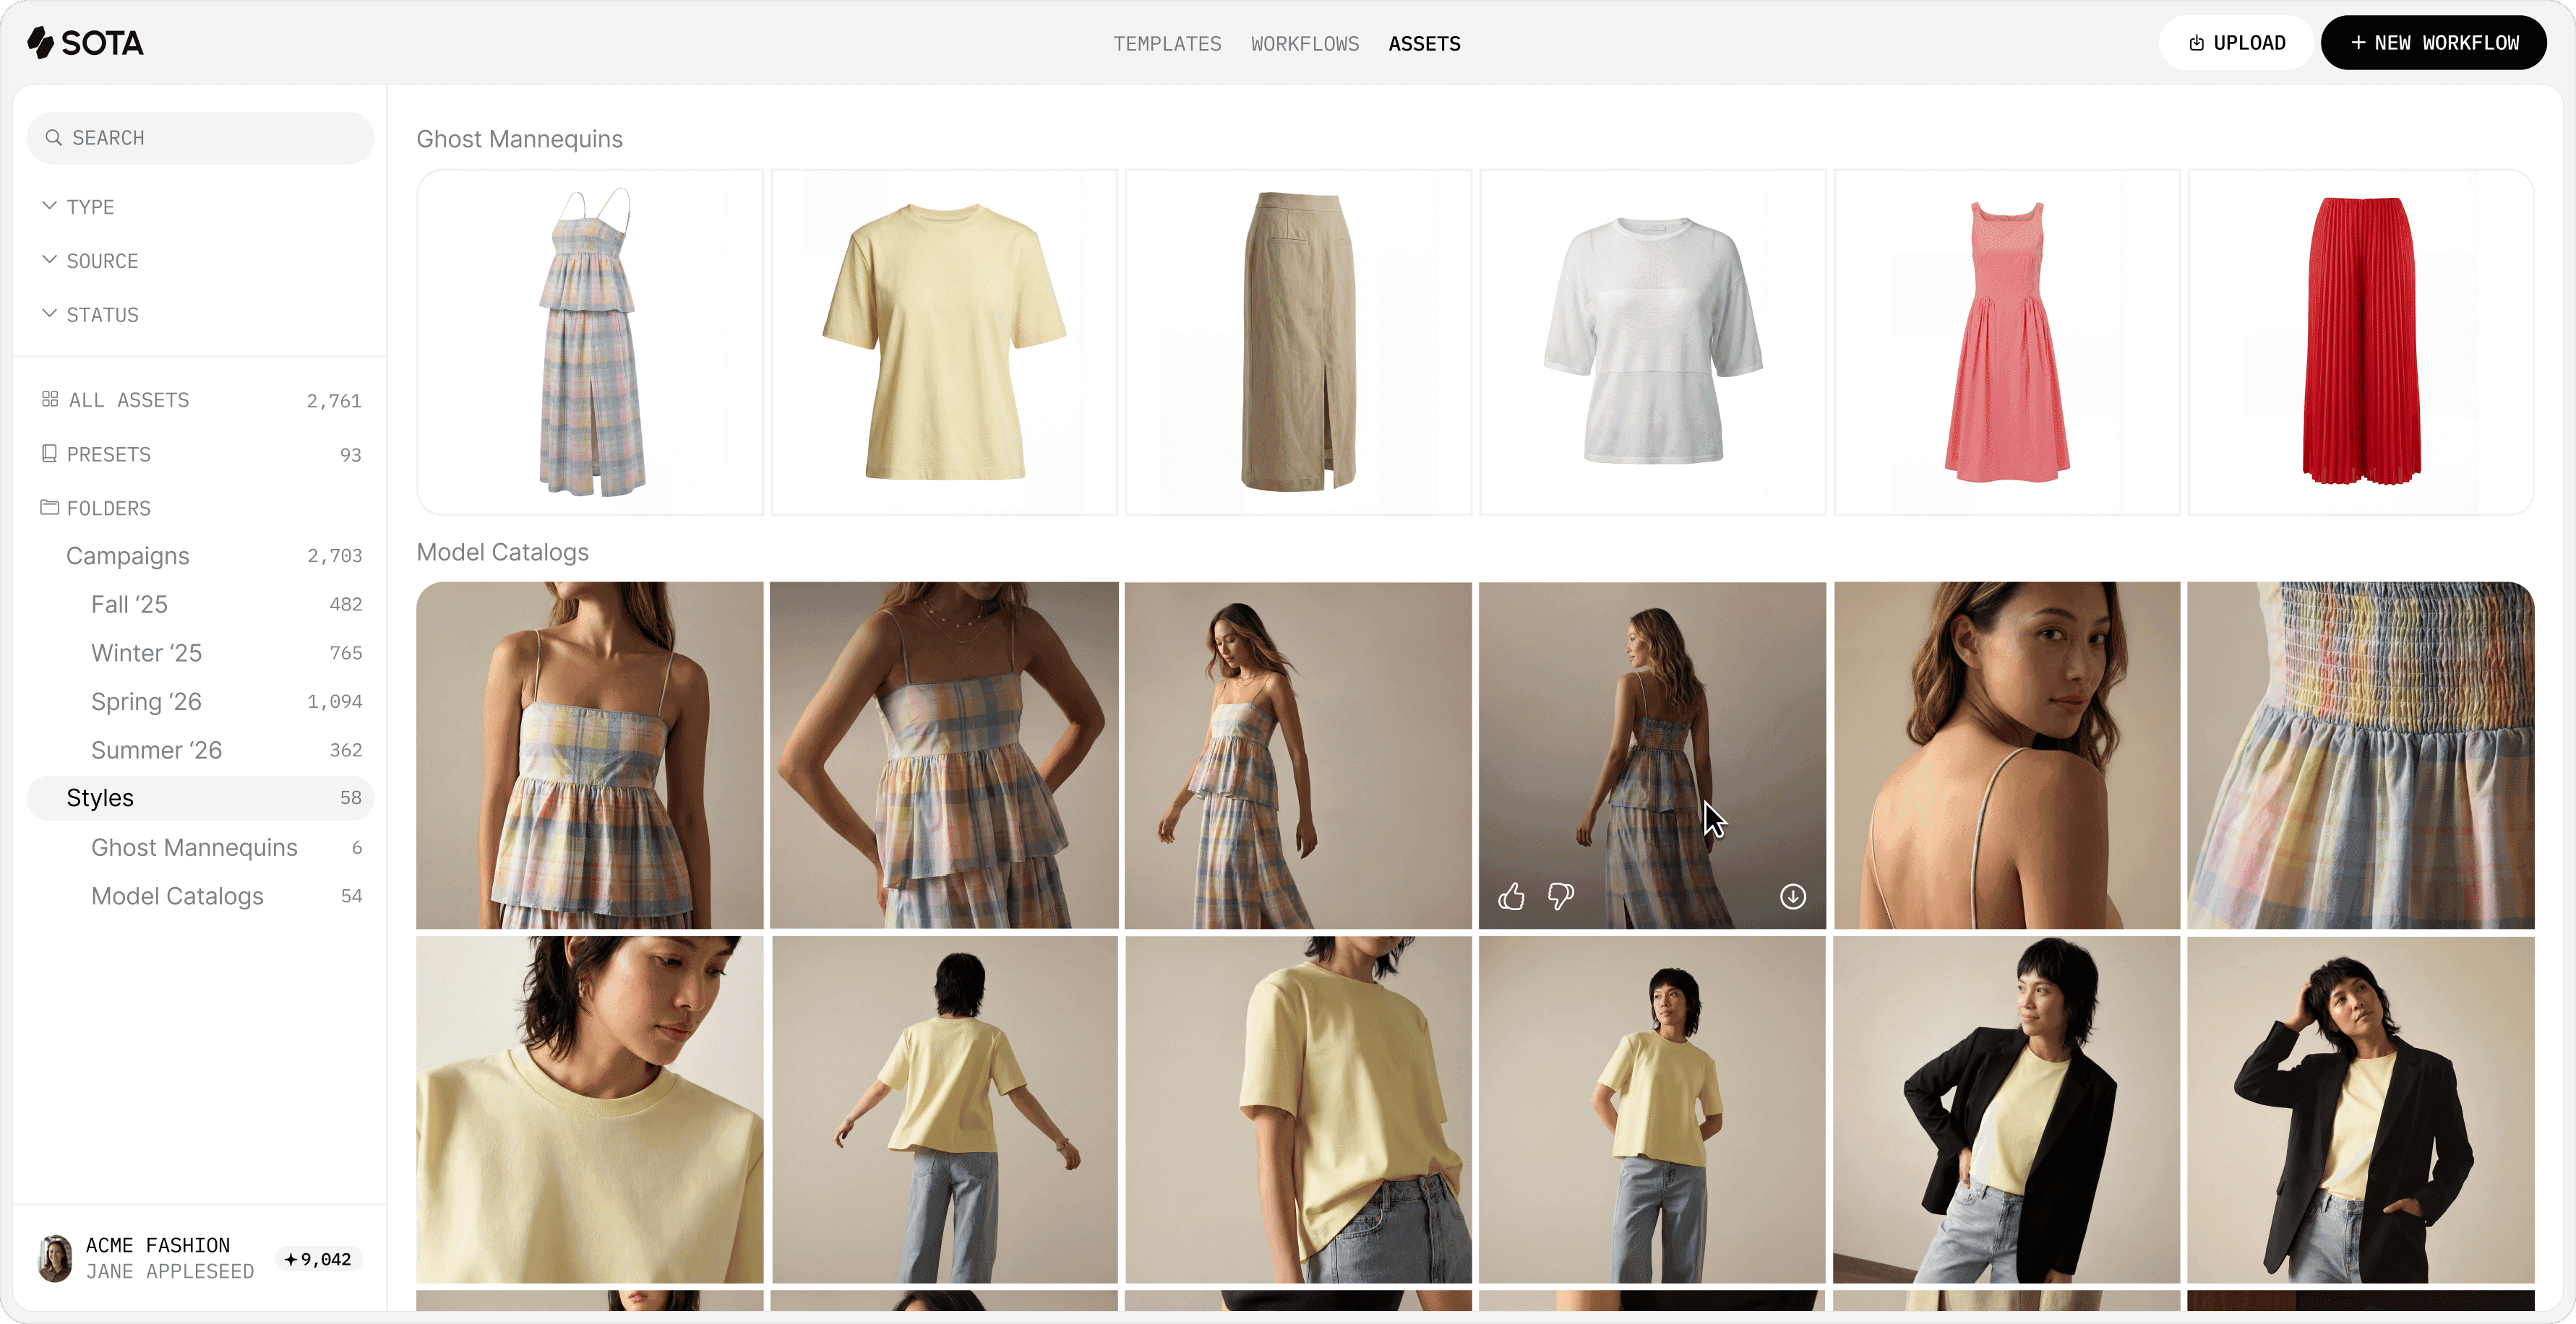Click Jane Appleseed's profile avatar
2576x1324 pixels.
point(55,1258)
